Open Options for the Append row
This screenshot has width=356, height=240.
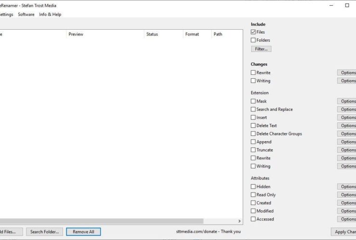coord(347,142)
